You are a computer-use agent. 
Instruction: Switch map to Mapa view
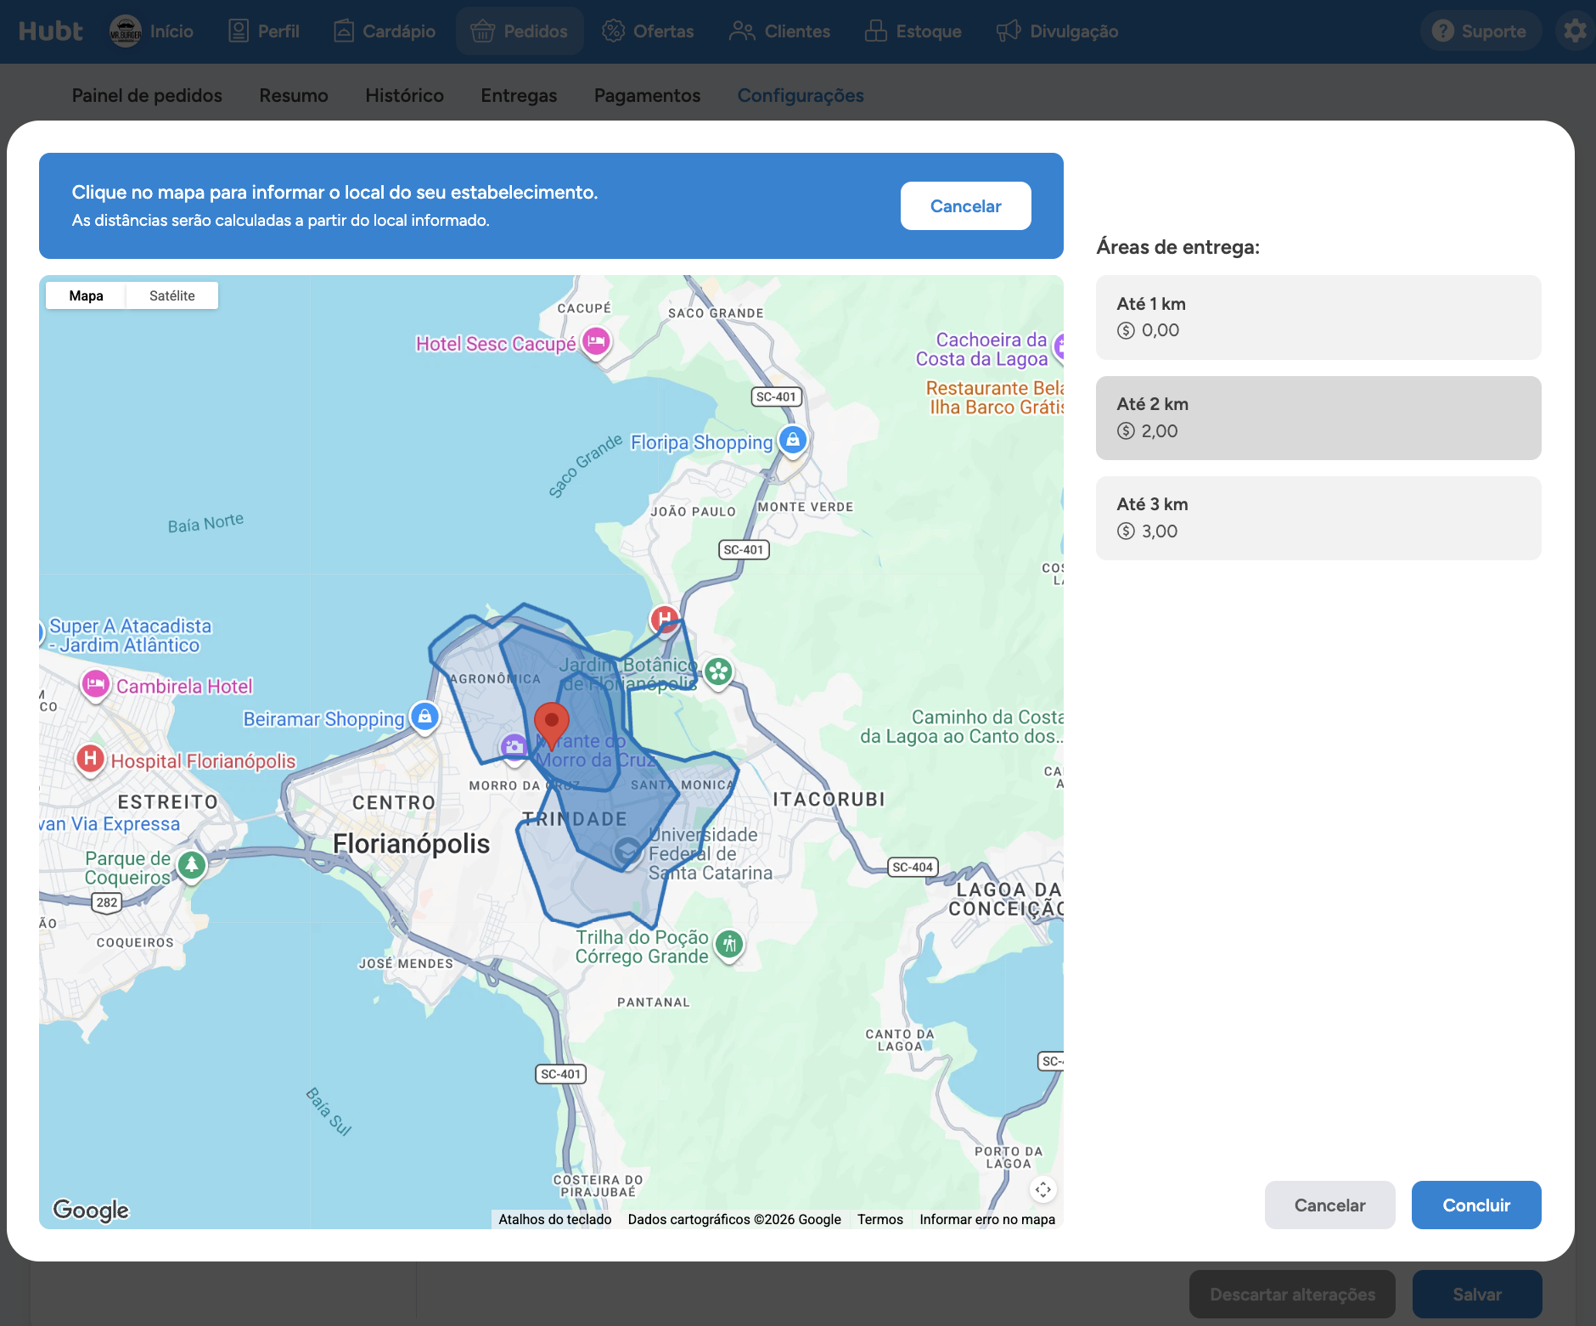click(86, 295)
